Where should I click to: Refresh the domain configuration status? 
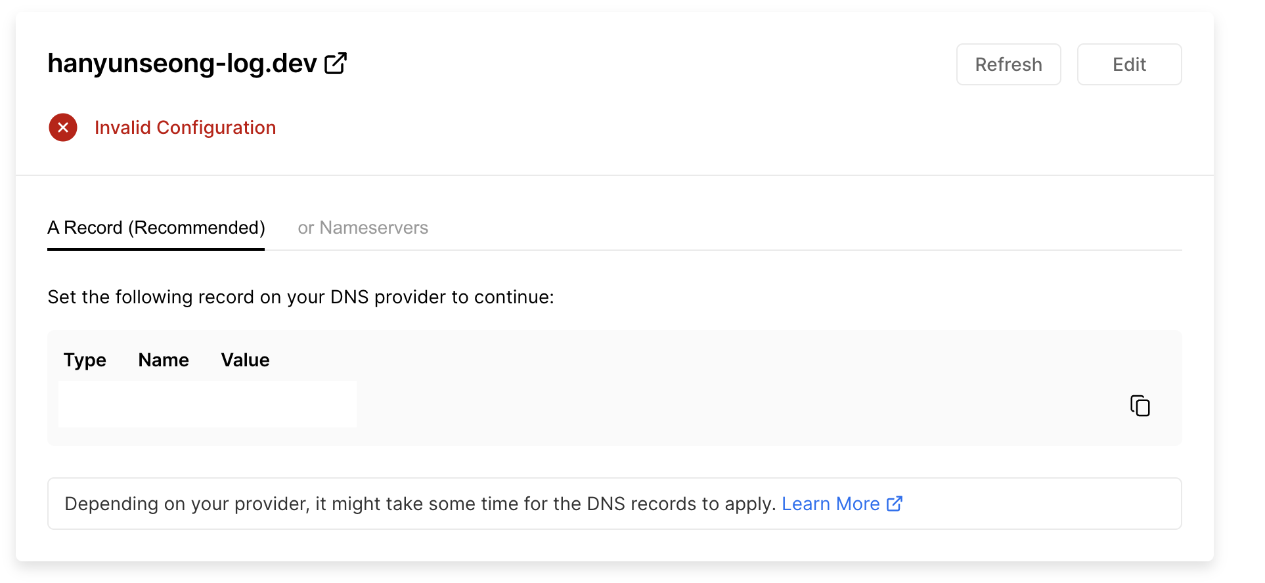[1008, 64]
